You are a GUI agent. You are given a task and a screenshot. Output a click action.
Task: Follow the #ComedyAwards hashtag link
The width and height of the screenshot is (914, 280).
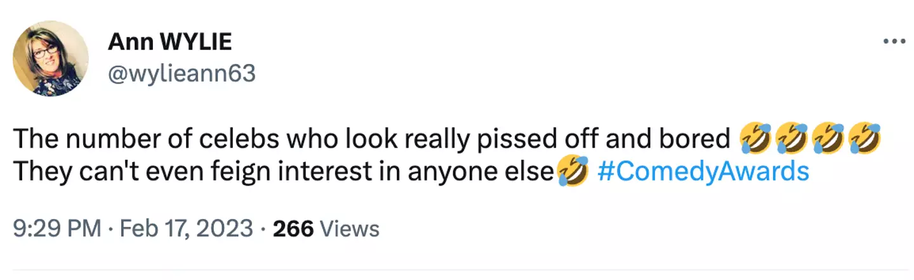(x=703, y=172)
